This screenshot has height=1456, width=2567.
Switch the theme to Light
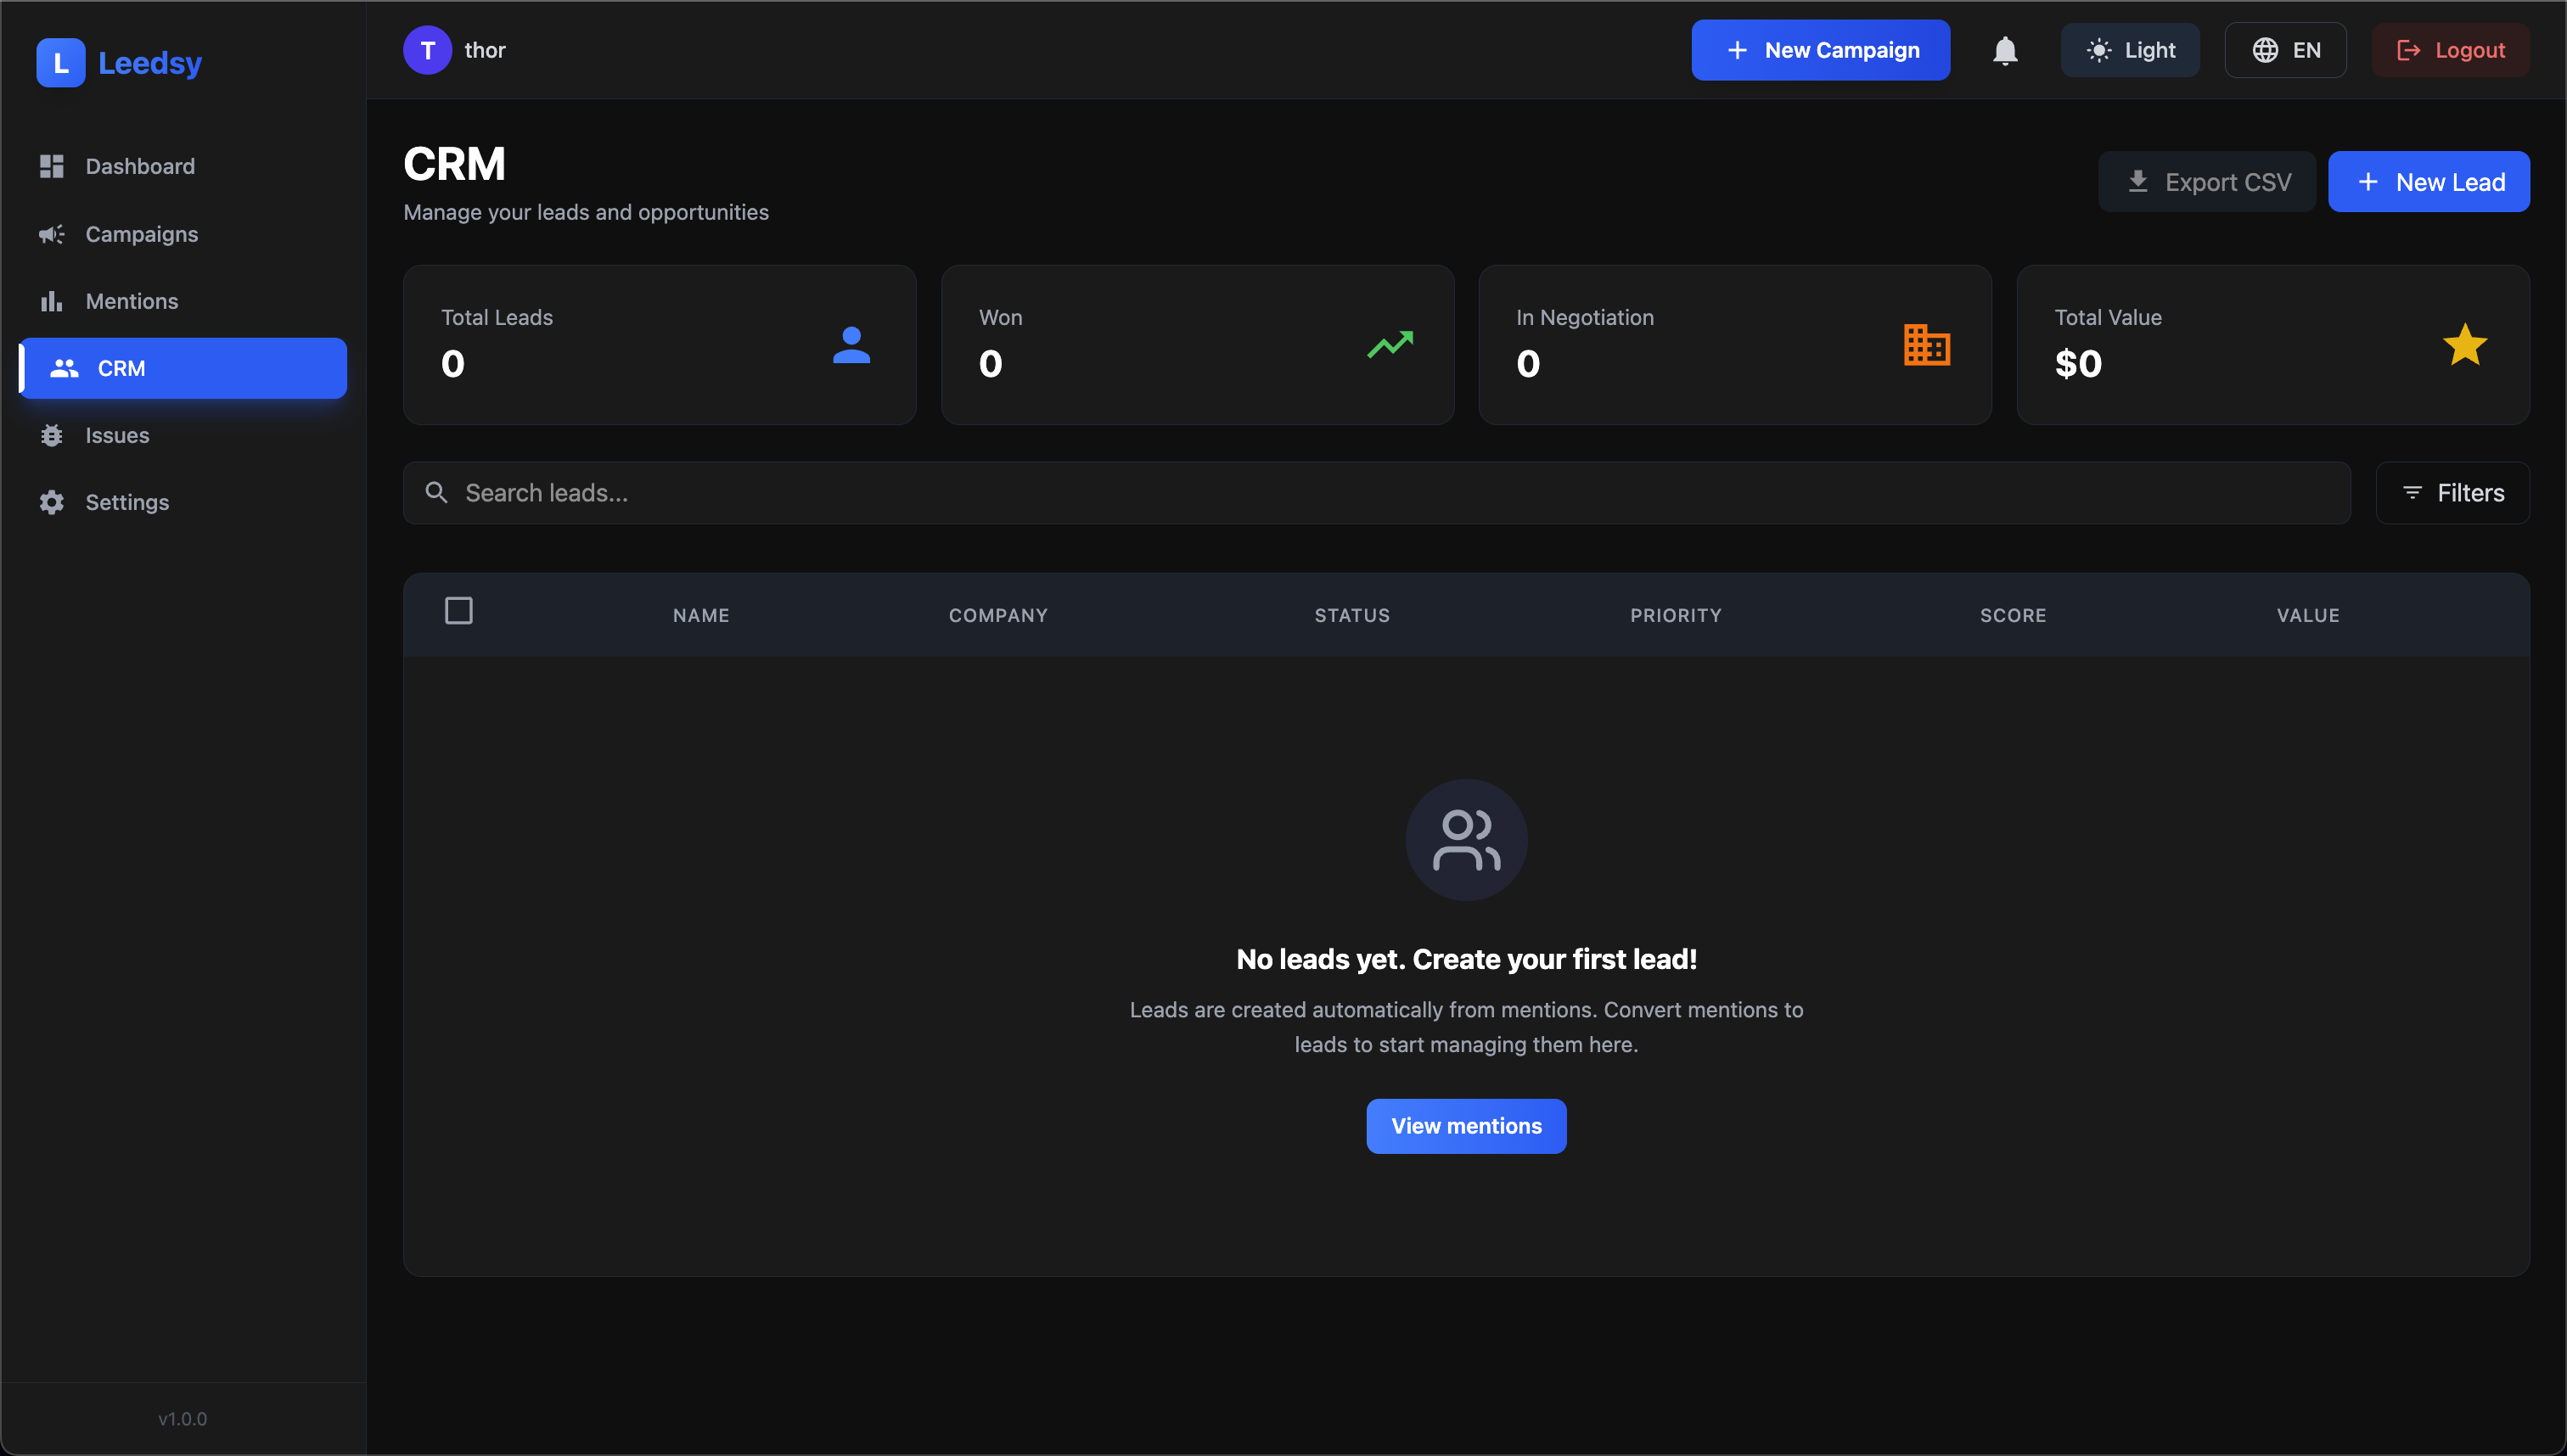pos(2131,50)
